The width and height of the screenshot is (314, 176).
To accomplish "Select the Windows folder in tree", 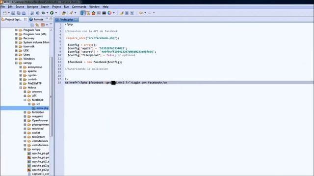I will 29,59.
